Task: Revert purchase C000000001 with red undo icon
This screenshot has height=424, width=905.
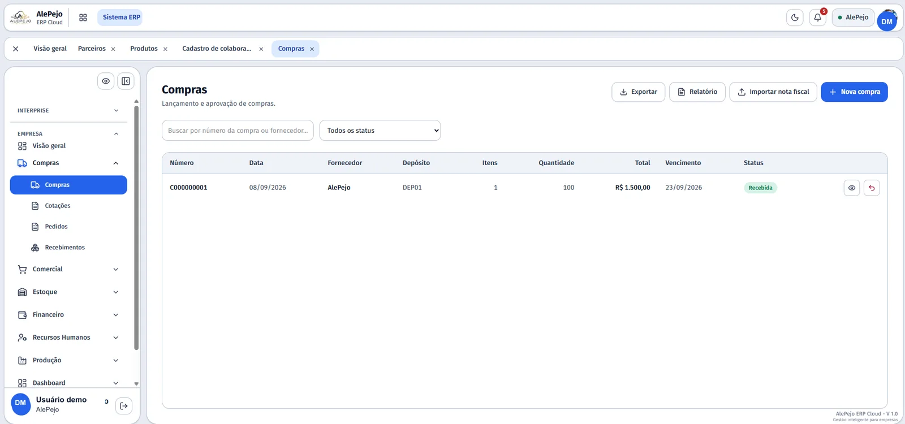Action: point(872,188)
